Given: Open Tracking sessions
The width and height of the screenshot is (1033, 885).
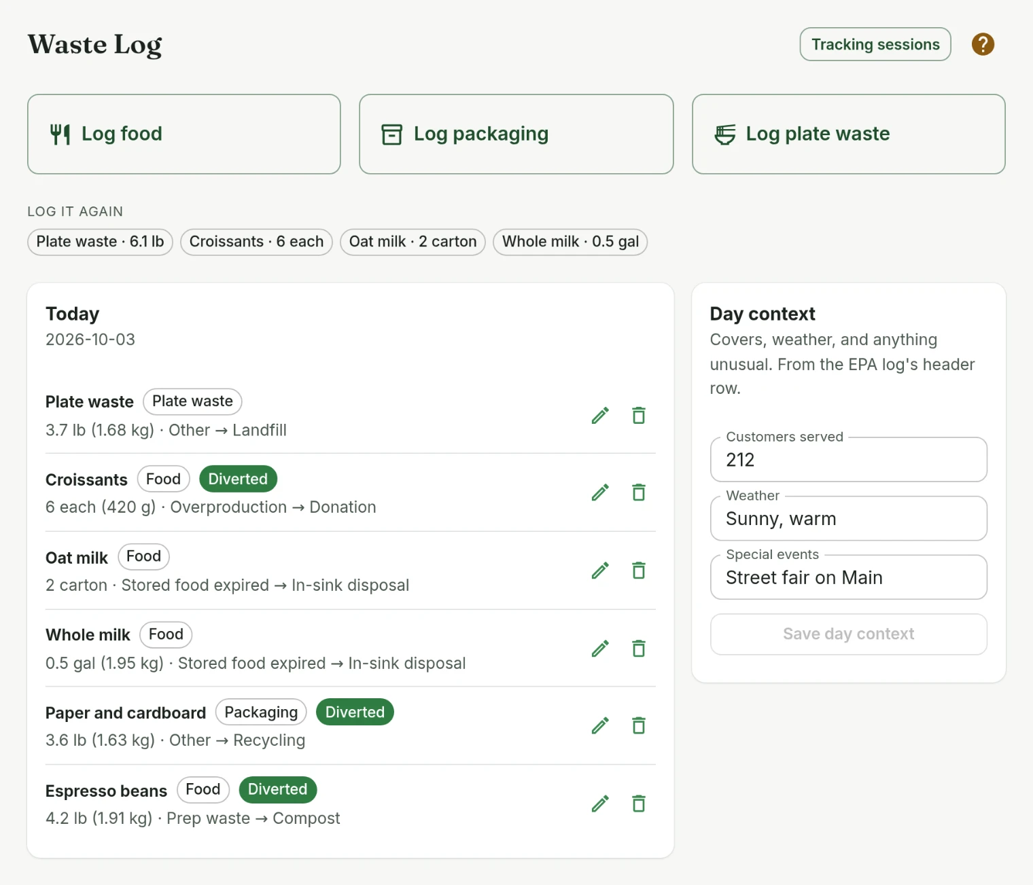Looking at the screenshot, I should coord(875,44).
